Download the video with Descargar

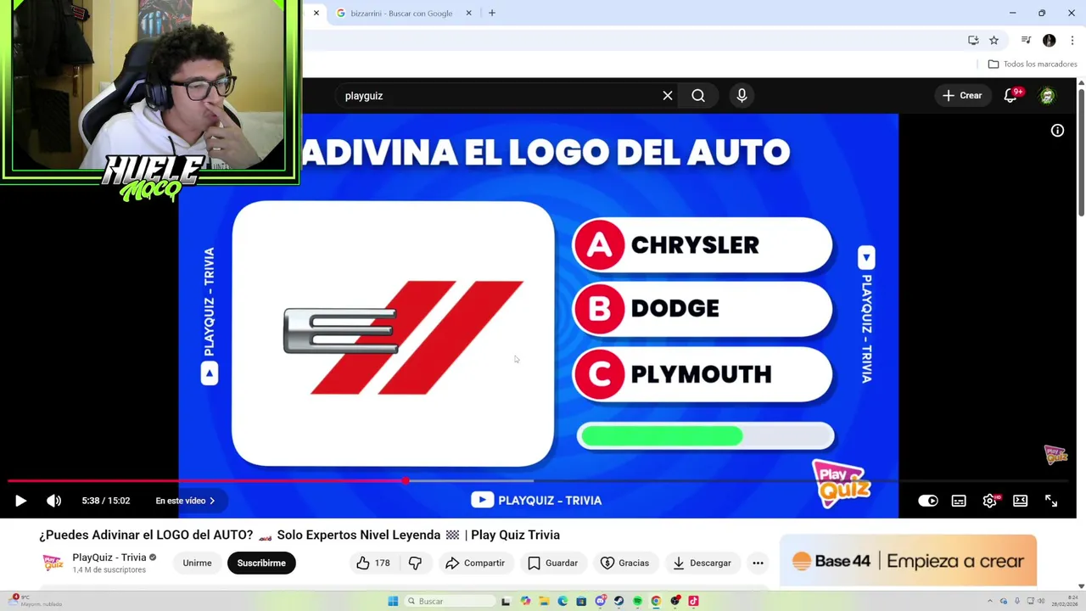point(702,563)
